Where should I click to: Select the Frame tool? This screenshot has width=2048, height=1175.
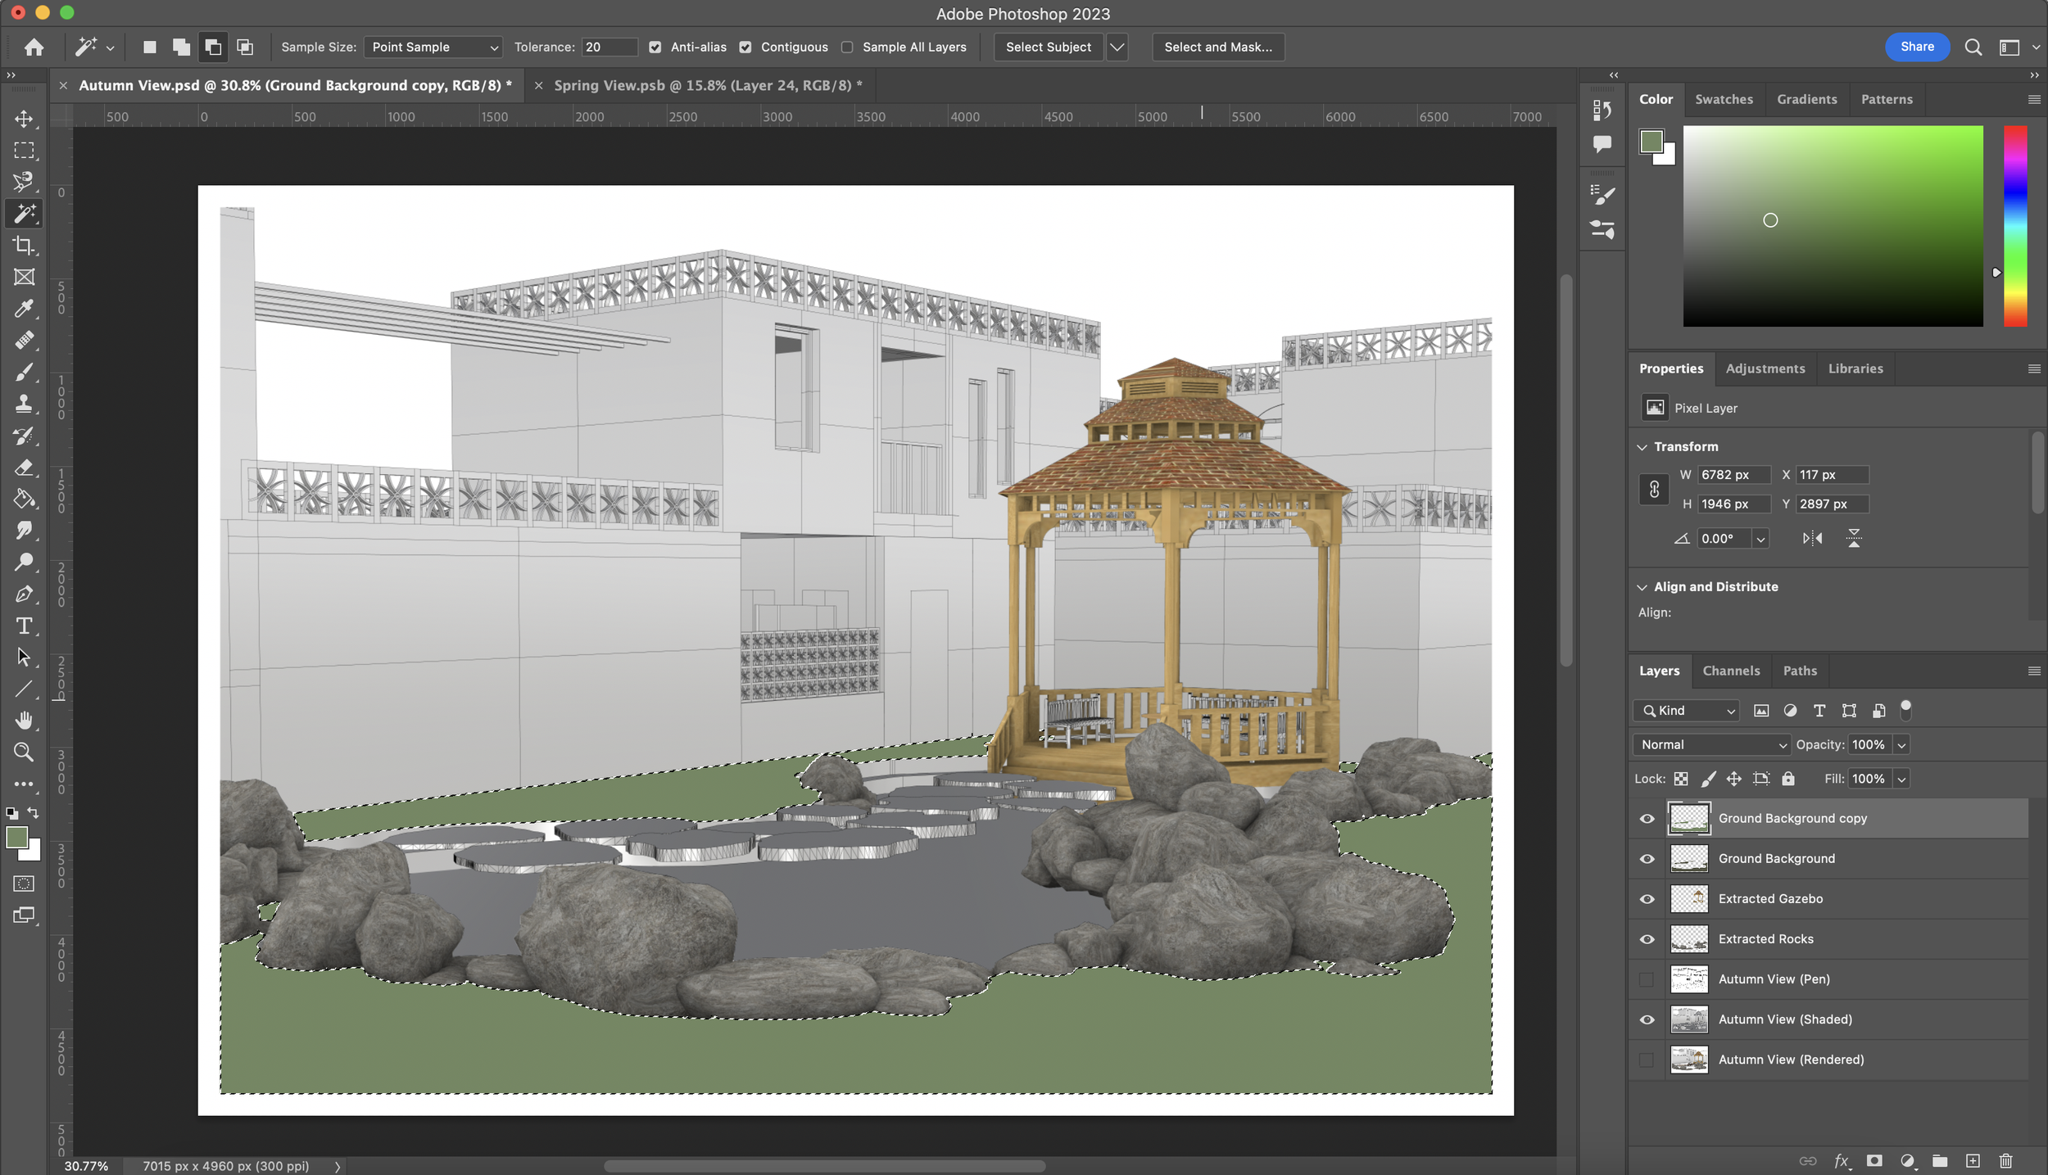pos(24,277)
